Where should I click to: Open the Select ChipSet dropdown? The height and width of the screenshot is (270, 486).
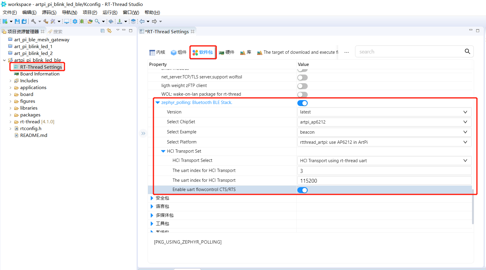click(x=384, y=122)
